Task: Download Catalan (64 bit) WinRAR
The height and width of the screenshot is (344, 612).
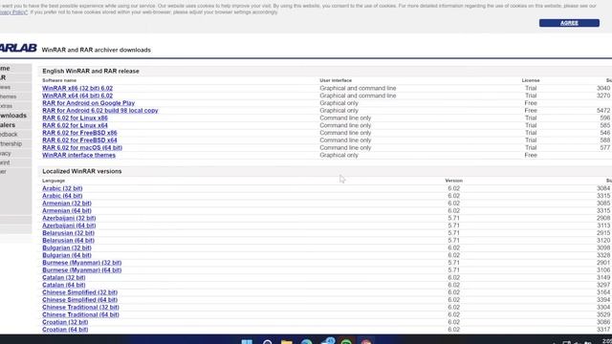Action: [x=64, y=285]
